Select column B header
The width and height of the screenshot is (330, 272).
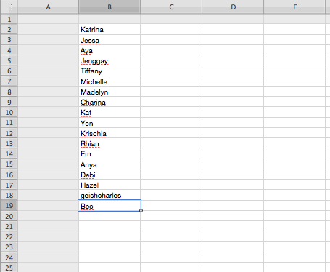pyautogui.click(x=110, y=7)
